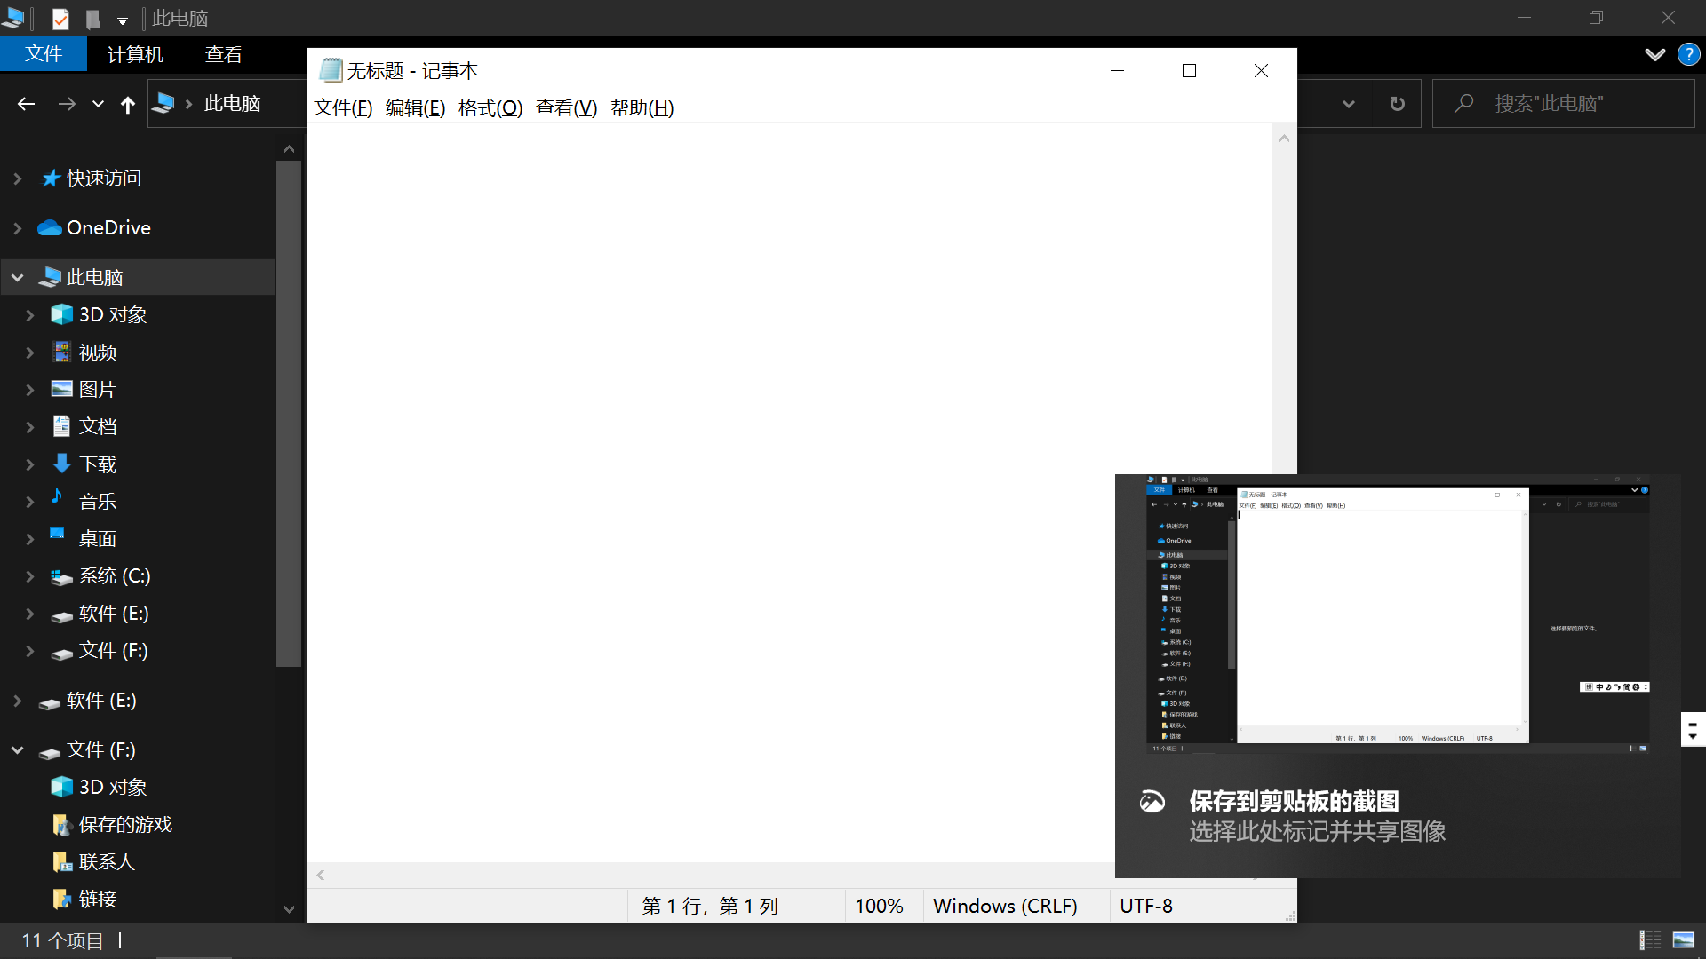Image resolution: width=1706 pixels, height=959 pixels.
Task: Open recent locations dropdown arrow
Action: tap(98, 105)
